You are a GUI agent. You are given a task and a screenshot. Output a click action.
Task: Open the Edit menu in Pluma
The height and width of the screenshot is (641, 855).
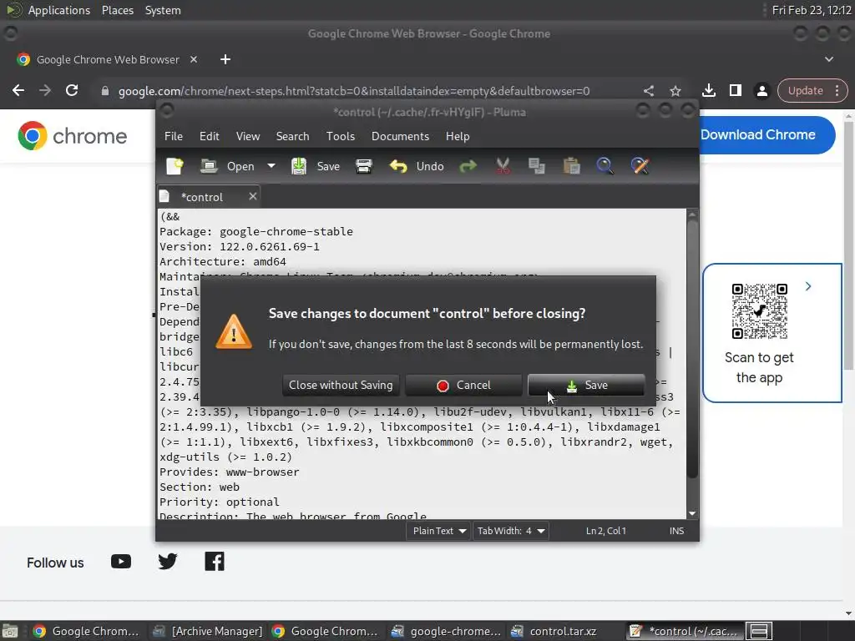(210, 136)
